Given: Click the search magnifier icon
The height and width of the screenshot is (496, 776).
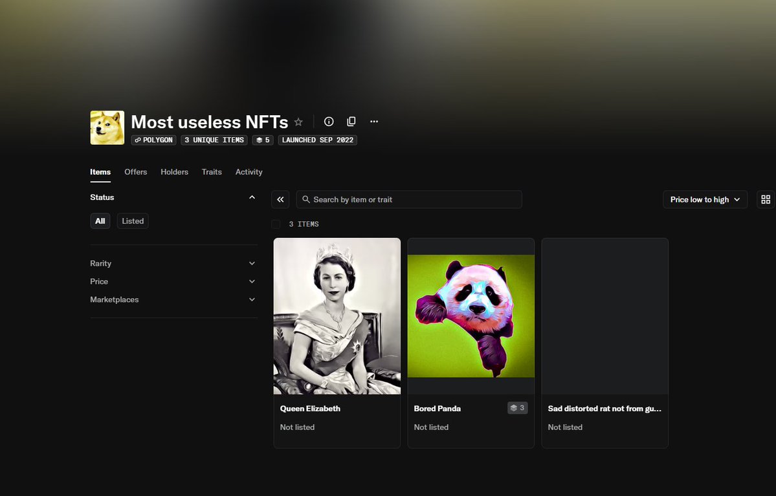Looking at the screenshot, I should pyautogui.click(x=306, y=199).
